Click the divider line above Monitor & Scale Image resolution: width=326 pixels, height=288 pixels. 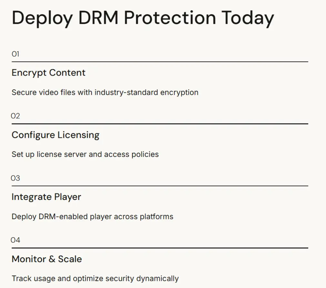tap(160, 248)
